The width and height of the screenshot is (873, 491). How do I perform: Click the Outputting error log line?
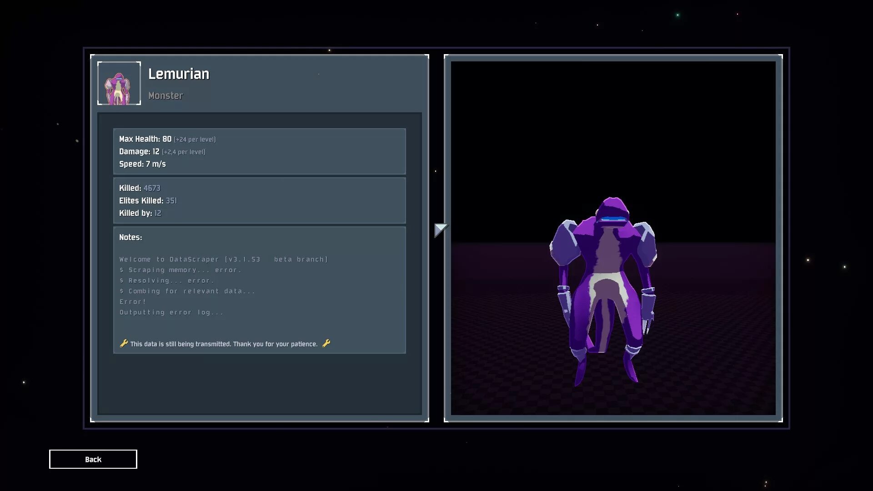[171, 312]
